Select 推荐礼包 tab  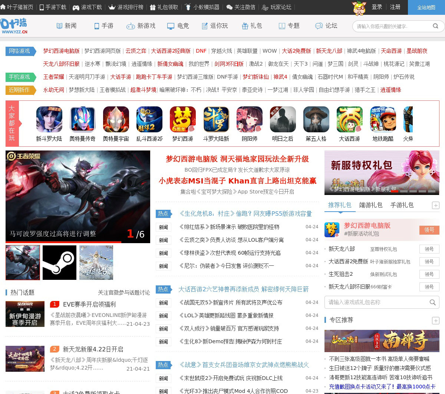point(339,205)
